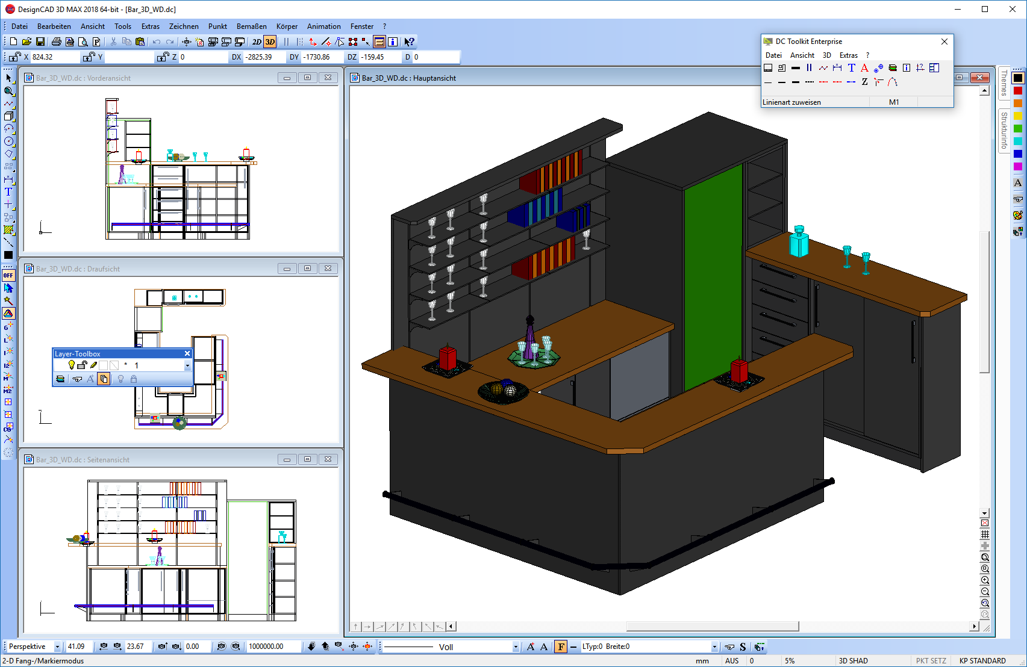Viewport: 1027px width, 667px height.
Task: Pick the red color swatch
Action: point(1018,90)
